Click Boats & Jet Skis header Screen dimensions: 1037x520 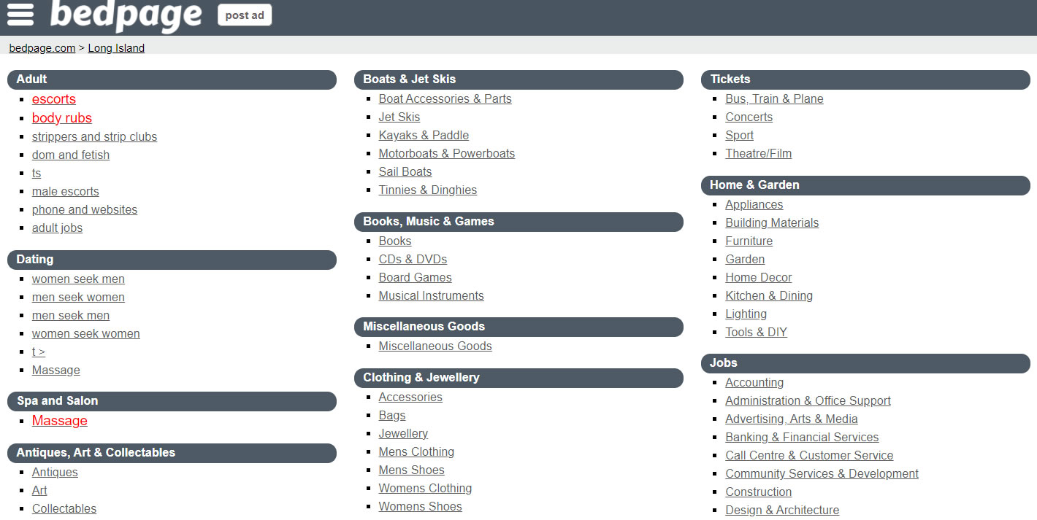click(518, 79)
